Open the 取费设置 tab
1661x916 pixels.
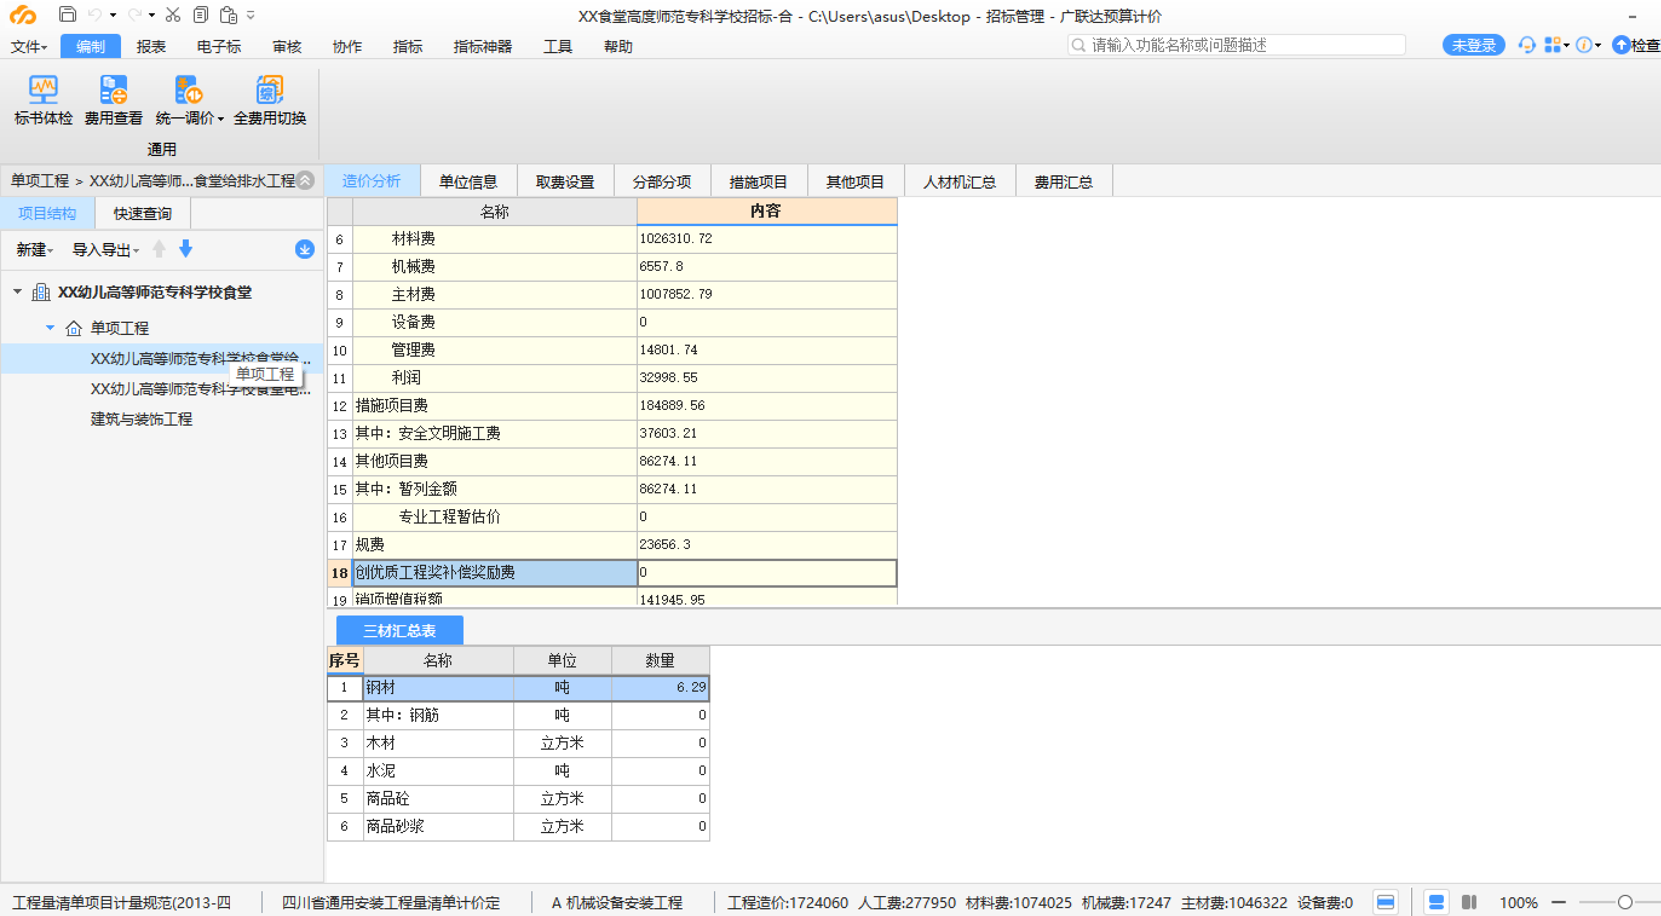point(565,181)
